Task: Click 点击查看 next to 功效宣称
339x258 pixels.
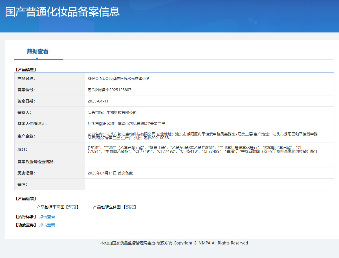Action: coord(47,225)
